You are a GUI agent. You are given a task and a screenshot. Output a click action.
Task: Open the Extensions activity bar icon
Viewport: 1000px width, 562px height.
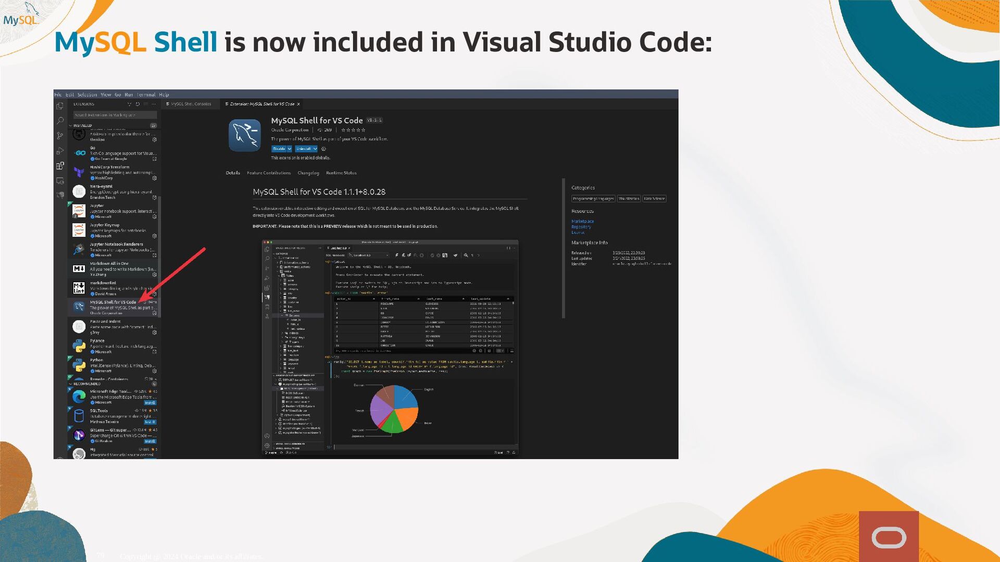[60, 166]
